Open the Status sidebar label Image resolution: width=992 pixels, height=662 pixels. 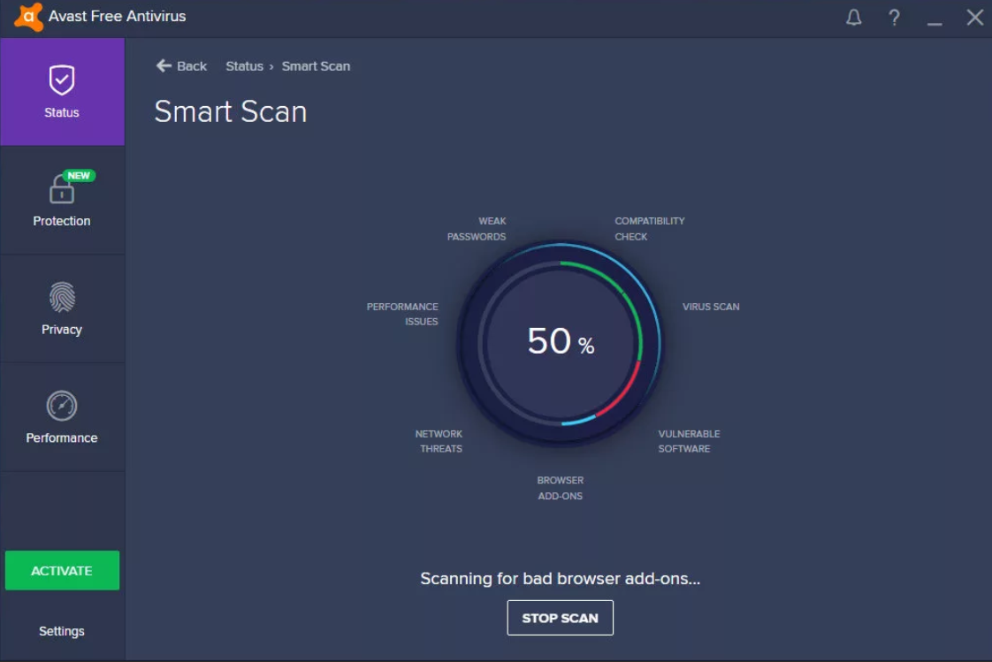62,112
